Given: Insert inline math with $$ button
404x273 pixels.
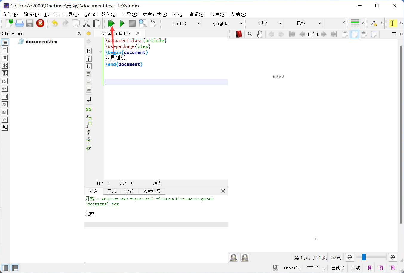Looking at the screenshot, I should click(x=88, y=109).
